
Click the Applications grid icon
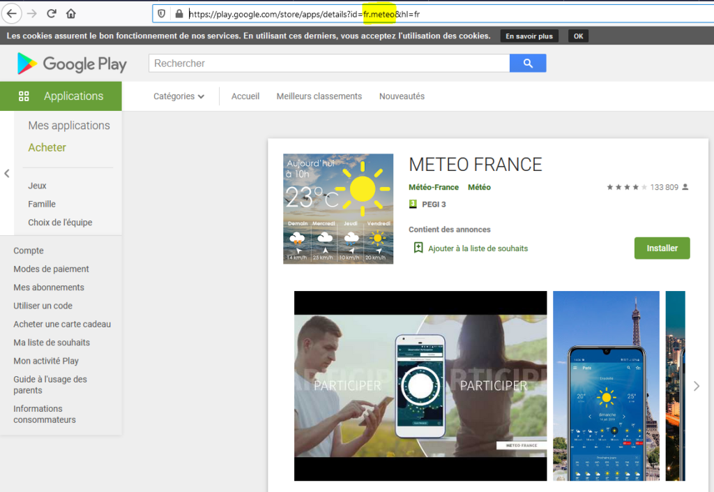[24, 96]
